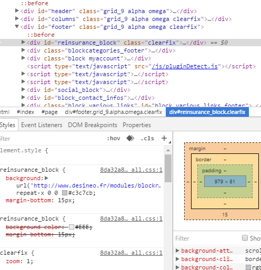
Task: Click the zoom: 1 declaration
Action: coord(19,261)
